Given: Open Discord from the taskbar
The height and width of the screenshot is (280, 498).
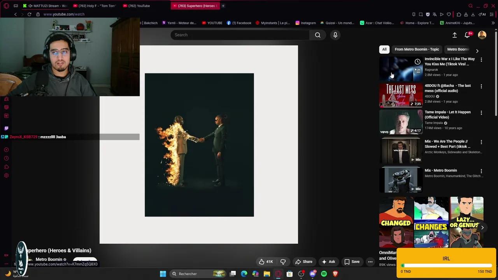Looking at the screenshot, I should 312,274.
